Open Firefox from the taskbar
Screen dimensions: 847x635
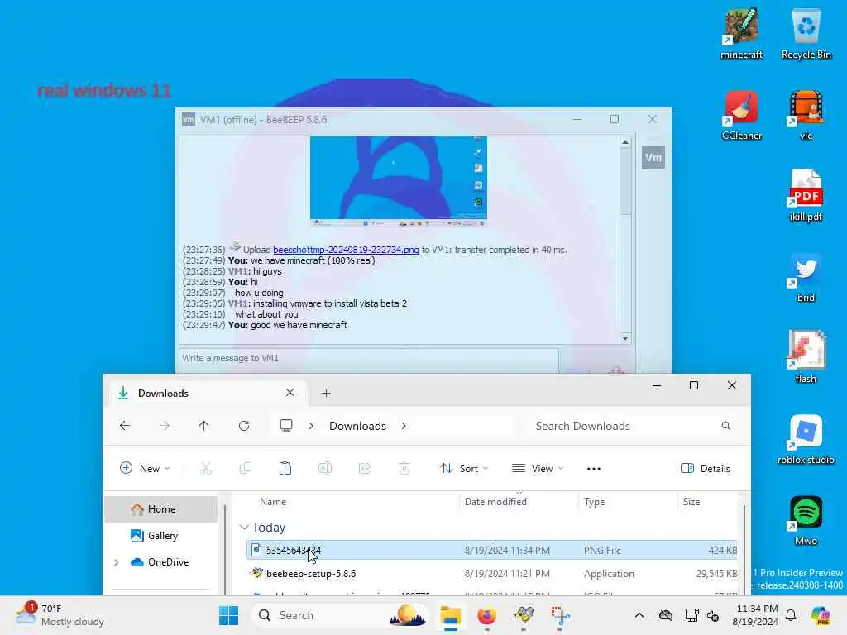(486, 615)
